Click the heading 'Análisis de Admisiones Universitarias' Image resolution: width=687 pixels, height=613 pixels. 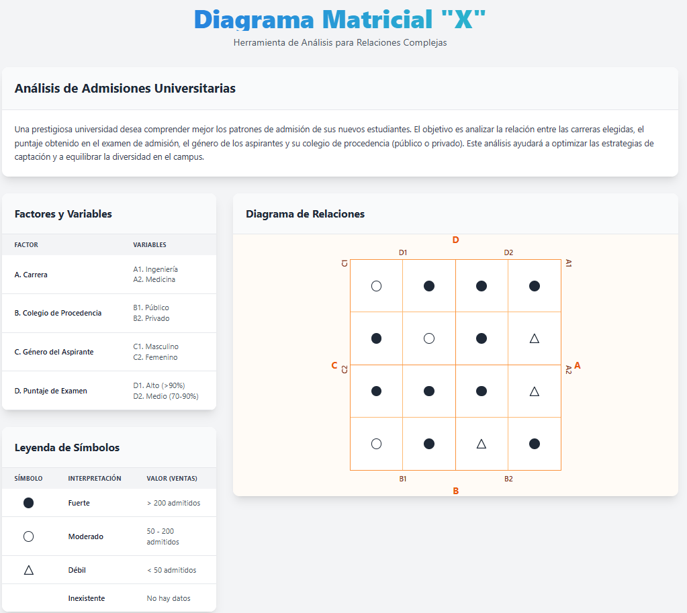coord(125,89)
